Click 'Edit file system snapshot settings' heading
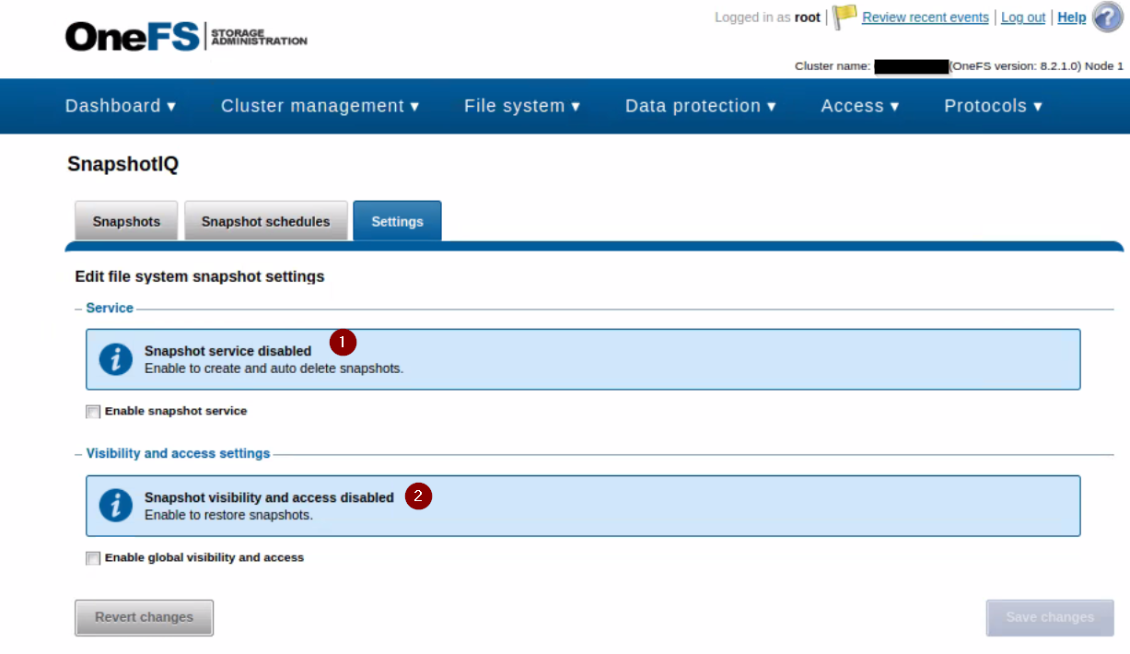Screen dimensions: 1130x654 [x=200, y=276]
